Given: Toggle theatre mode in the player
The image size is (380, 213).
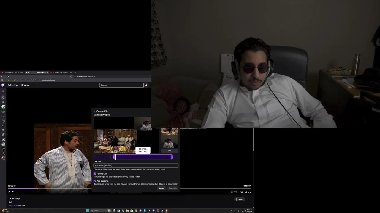Looking at the screenshot, I should point(246,192).
